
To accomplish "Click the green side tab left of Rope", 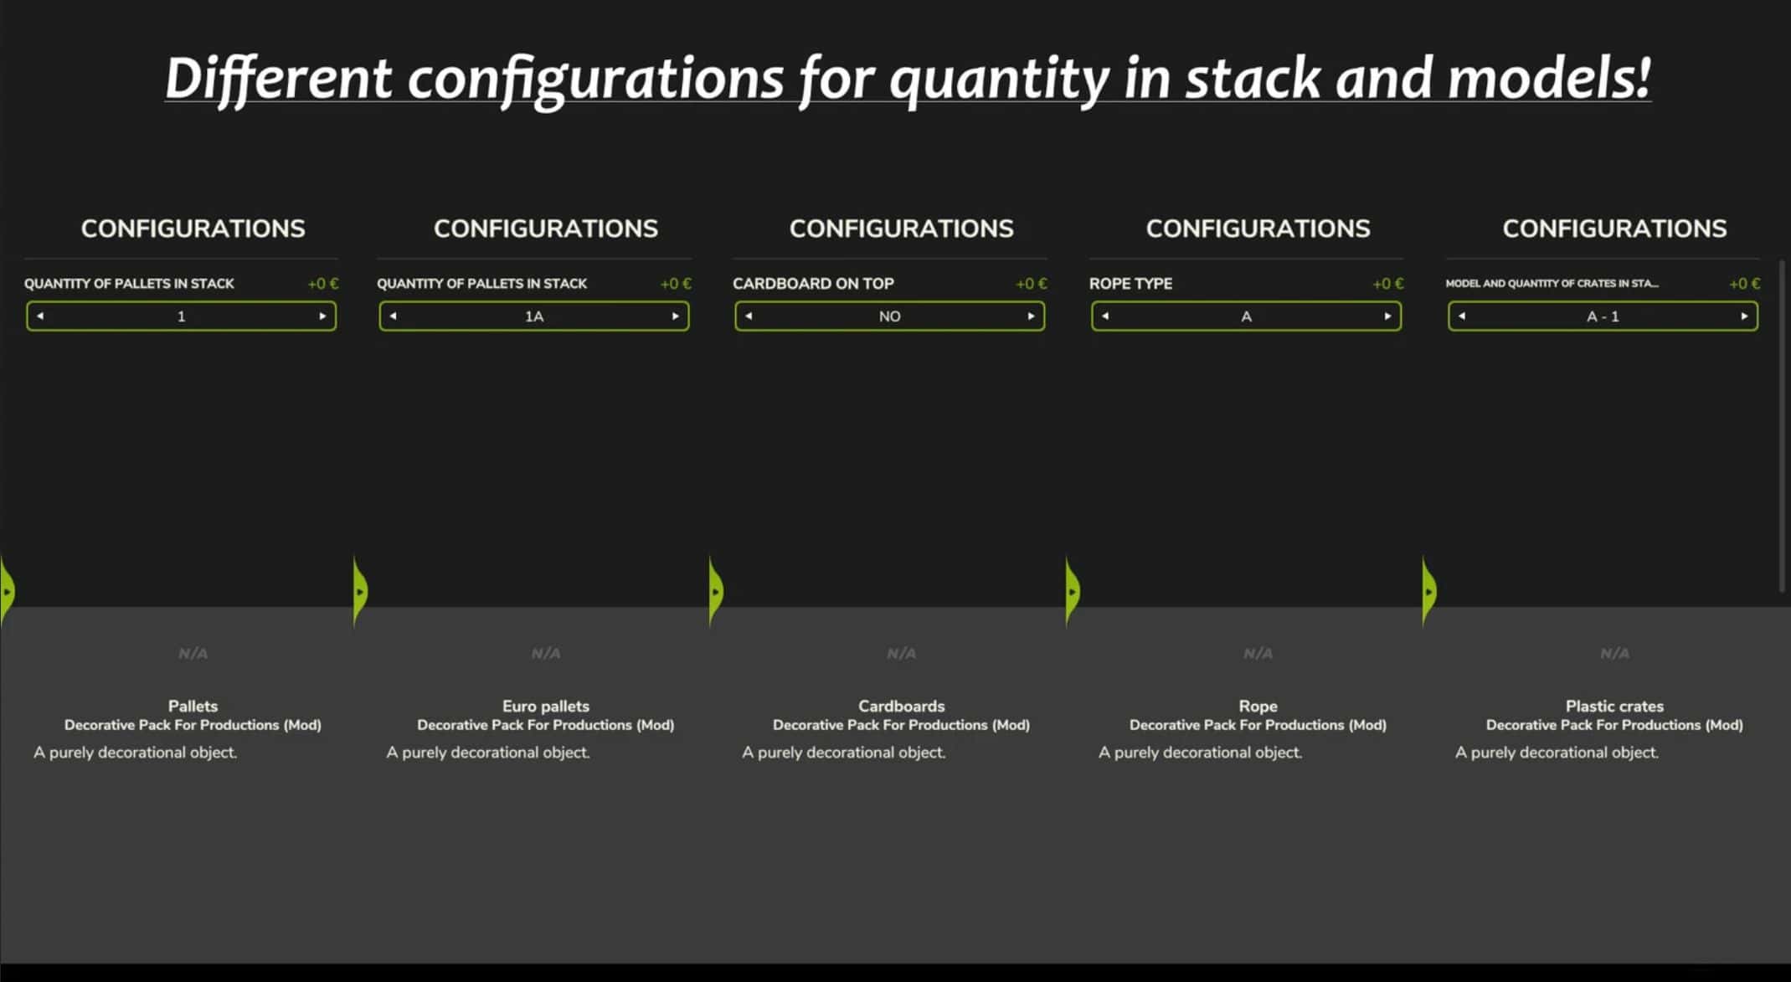I will 1072,591.
